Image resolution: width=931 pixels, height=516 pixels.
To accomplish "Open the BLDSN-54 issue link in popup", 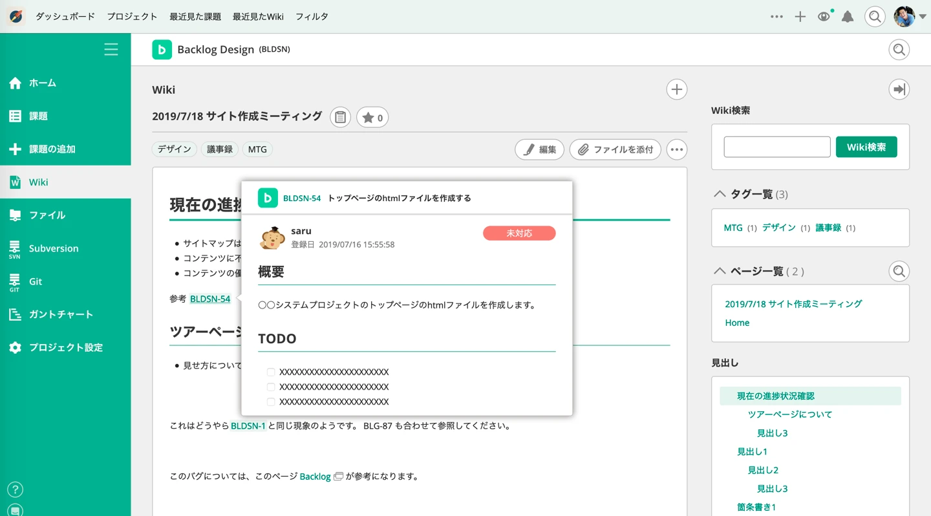I will (302, 199).
